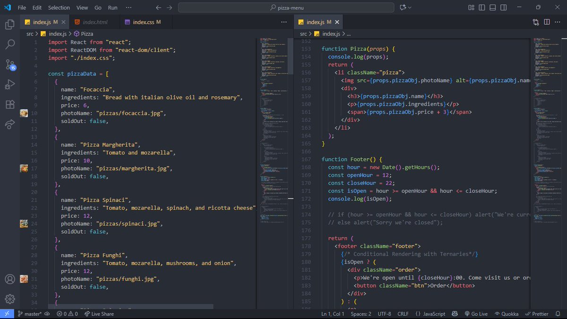Open the View menu
This screenshot has width=567, height=319.
click(82, 8)
